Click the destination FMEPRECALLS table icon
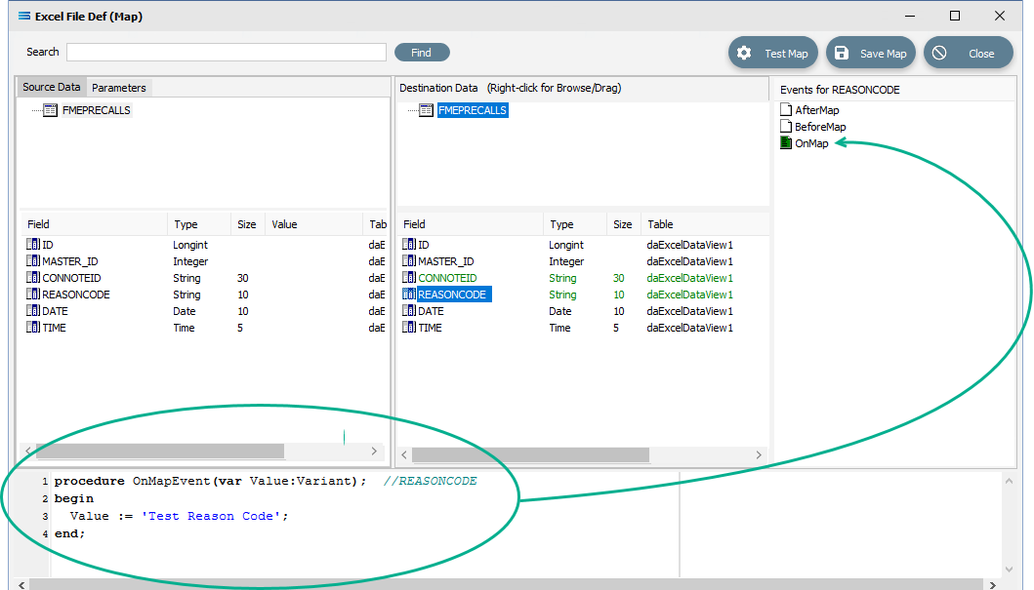This screenshot has width=1034, height=590. [x=426, y=110]
